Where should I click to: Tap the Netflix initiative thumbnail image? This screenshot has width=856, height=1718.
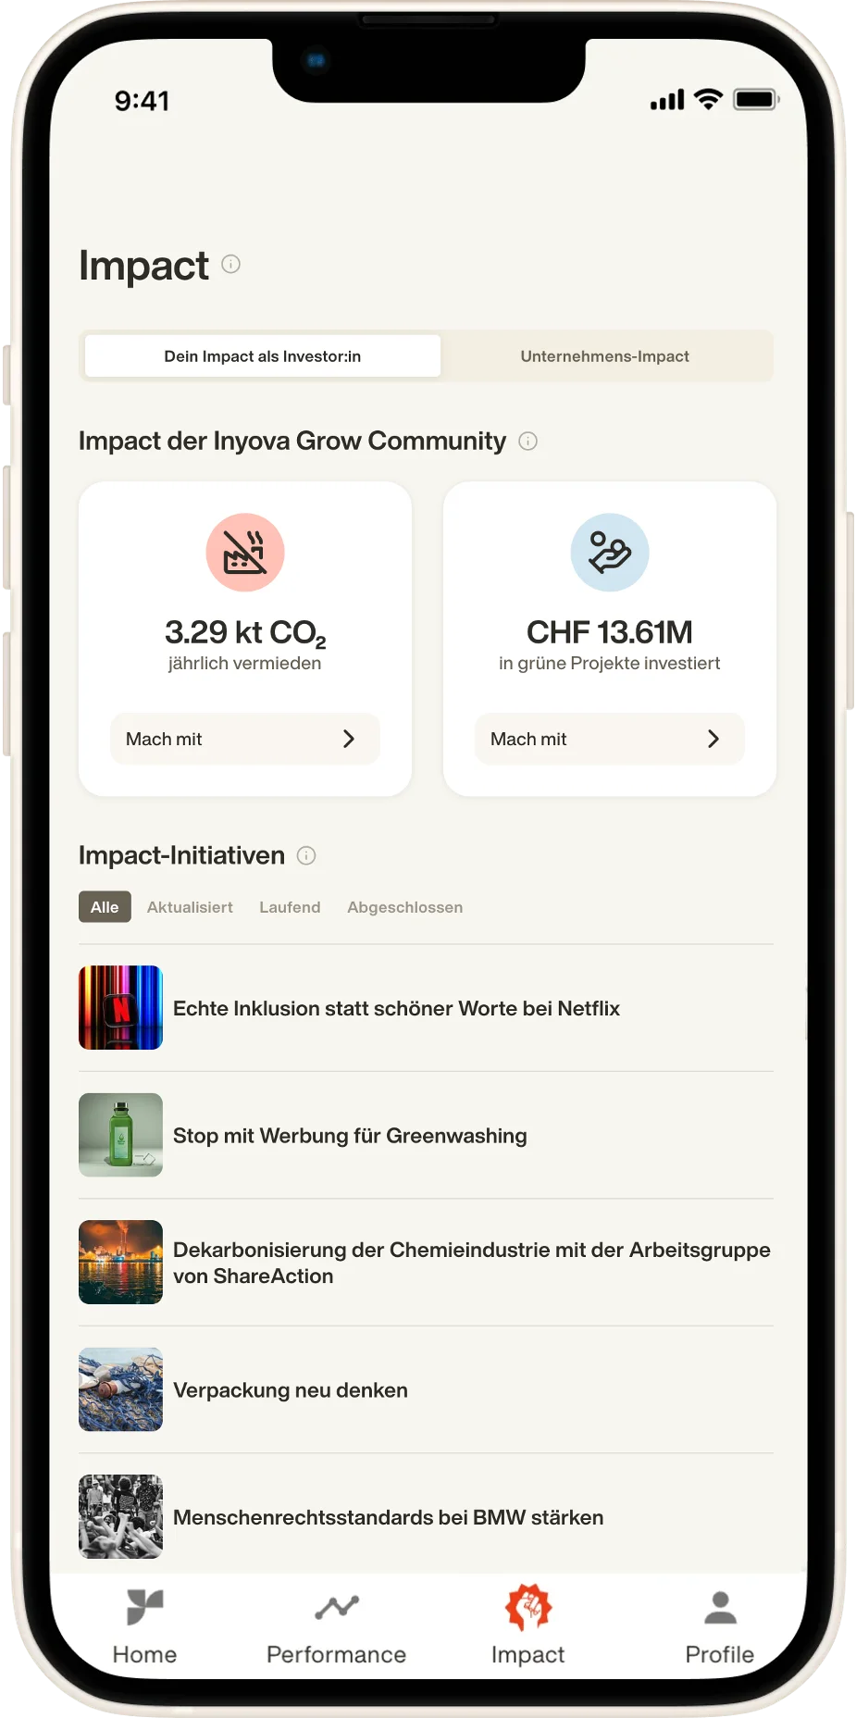point(121,1008)
